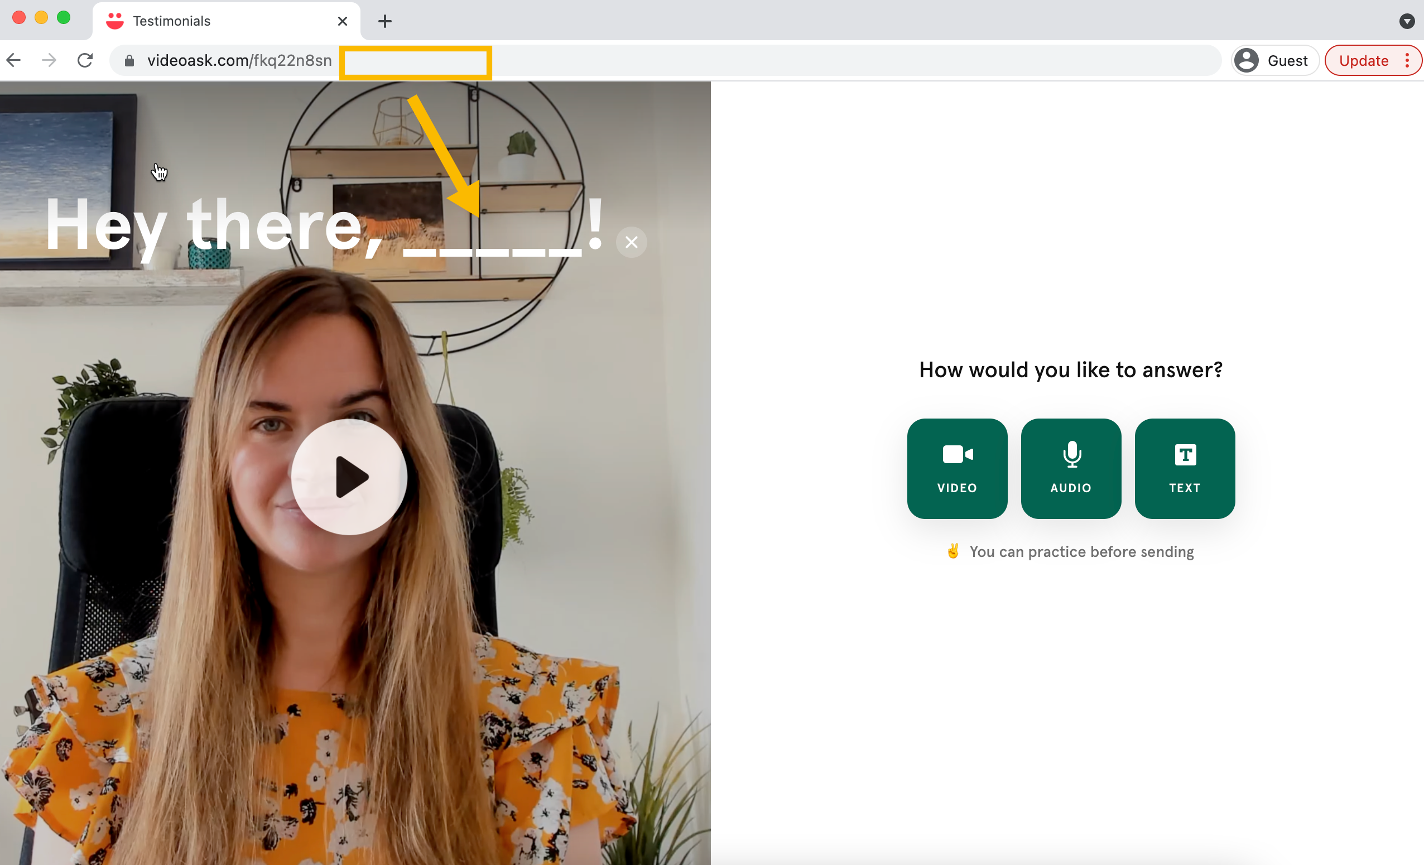Dismiss the Hey there overlay text

coord(631,242)
